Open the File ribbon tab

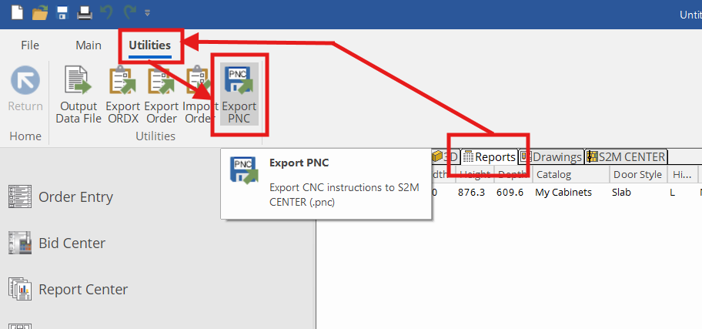tap(30, 45)
